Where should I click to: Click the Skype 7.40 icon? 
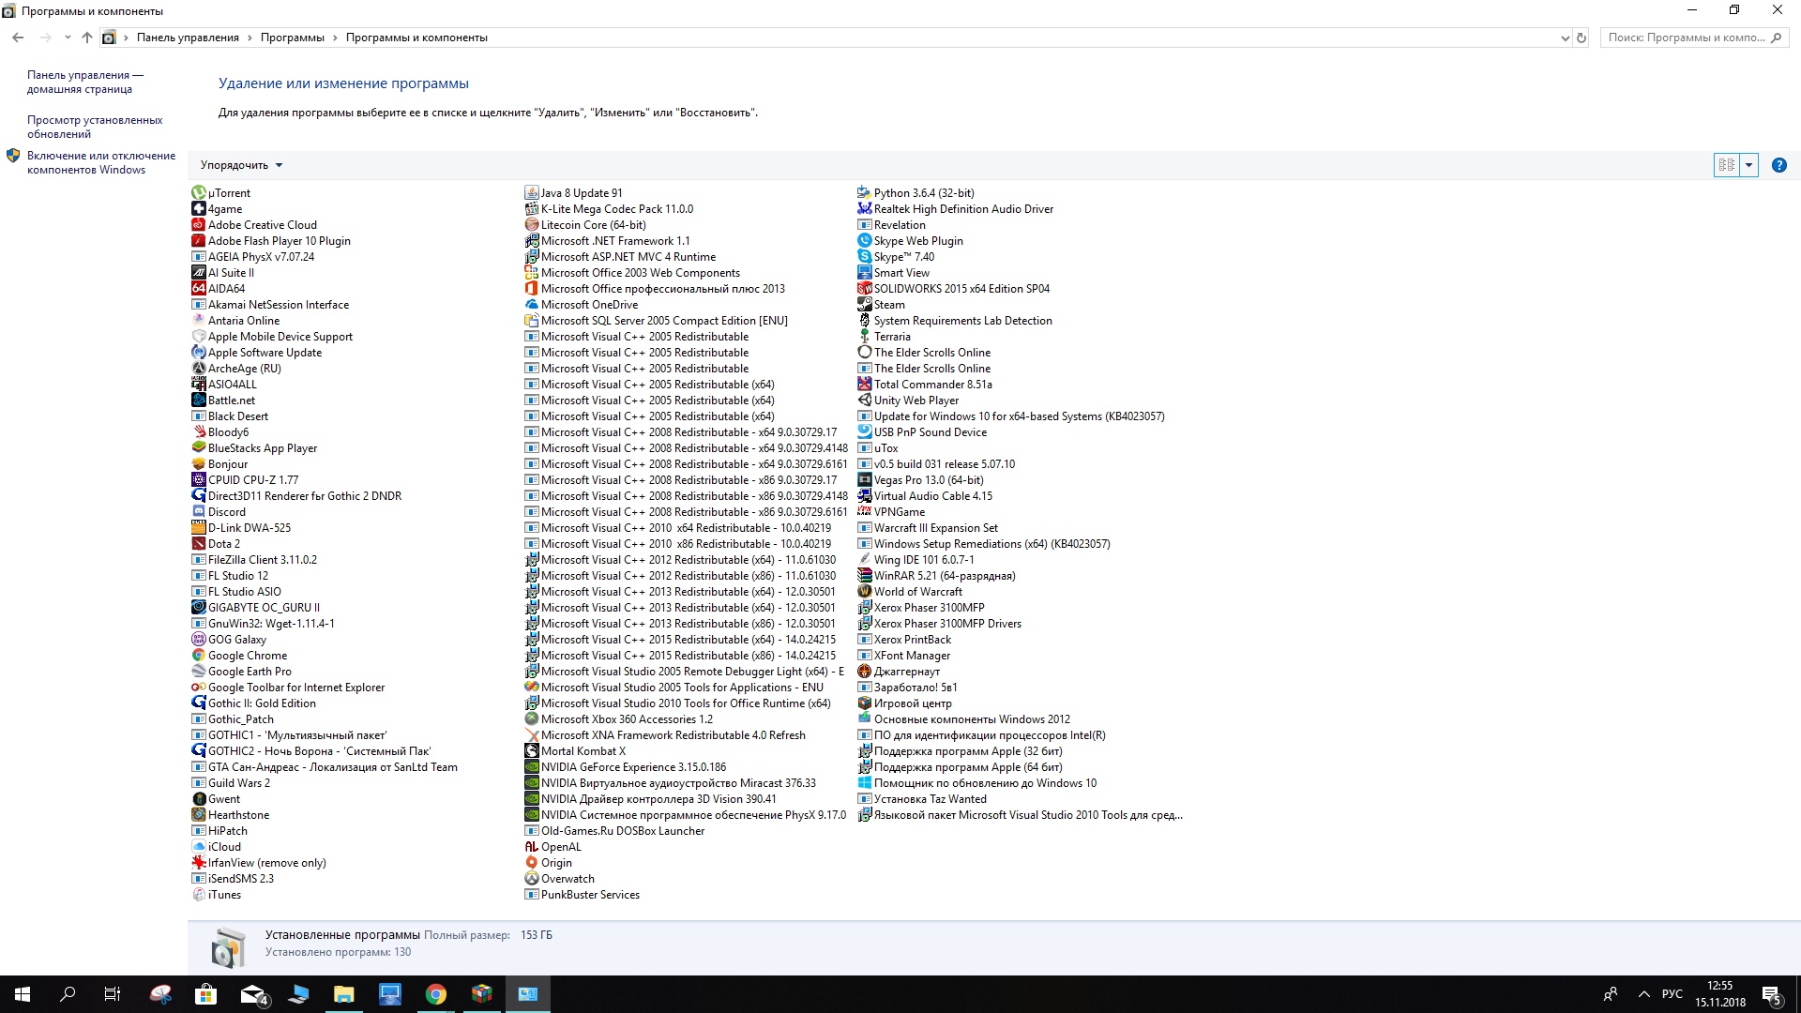[865, 257]
